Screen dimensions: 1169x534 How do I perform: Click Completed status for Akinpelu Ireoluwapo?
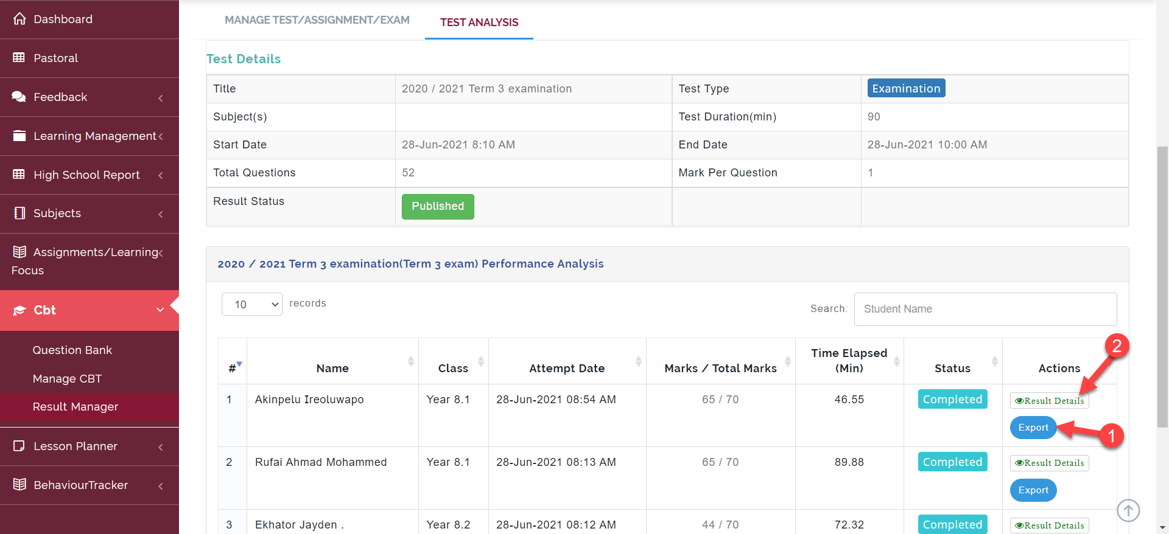pos(952,399)
